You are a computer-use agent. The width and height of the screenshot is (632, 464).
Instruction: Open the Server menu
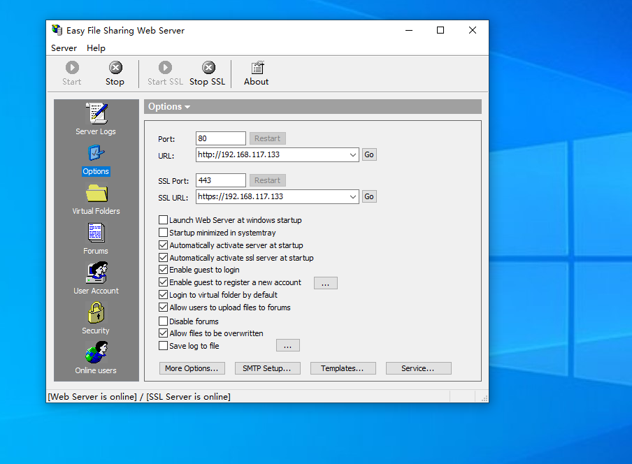(64, 48)
